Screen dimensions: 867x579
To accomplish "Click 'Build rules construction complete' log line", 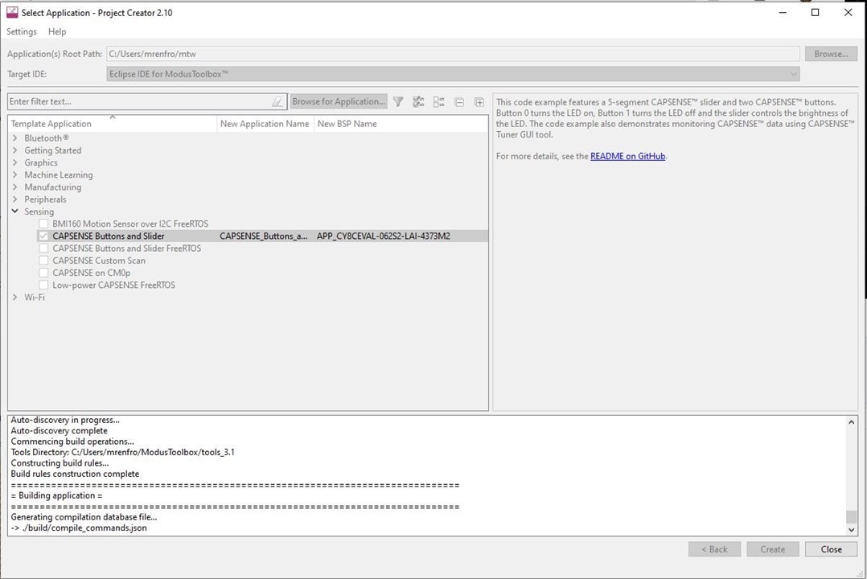I will [75, 474].
